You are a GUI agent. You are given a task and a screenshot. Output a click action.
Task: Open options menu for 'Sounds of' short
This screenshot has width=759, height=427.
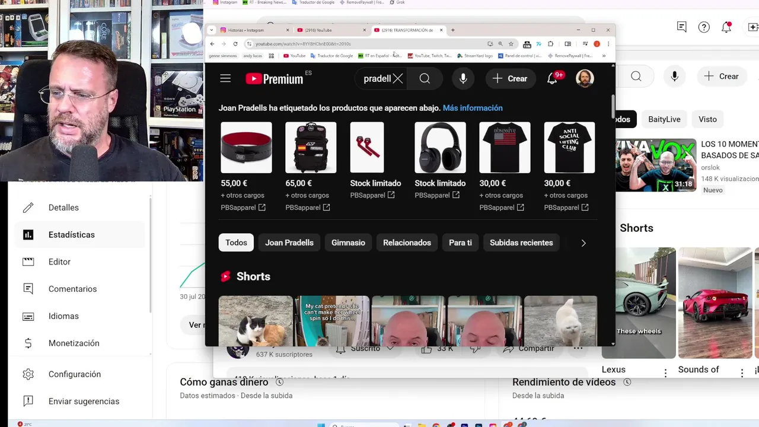[742, 373]
